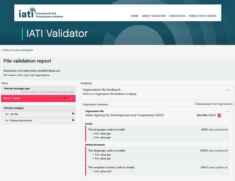
Task: Click the red error count badge
Action: pos(219,115)
